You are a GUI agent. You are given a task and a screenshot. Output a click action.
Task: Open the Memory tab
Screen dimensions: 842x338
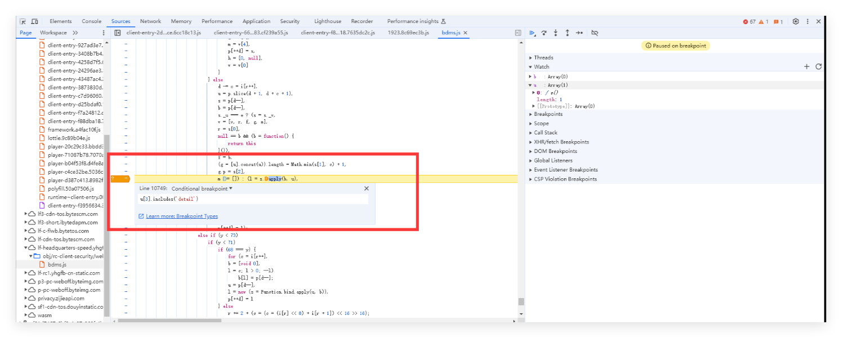point(181,21)
